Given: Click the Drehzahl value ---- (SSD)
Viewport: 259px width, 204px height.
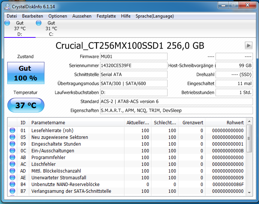Looking at the screenshot, I should tap(234, 74).
